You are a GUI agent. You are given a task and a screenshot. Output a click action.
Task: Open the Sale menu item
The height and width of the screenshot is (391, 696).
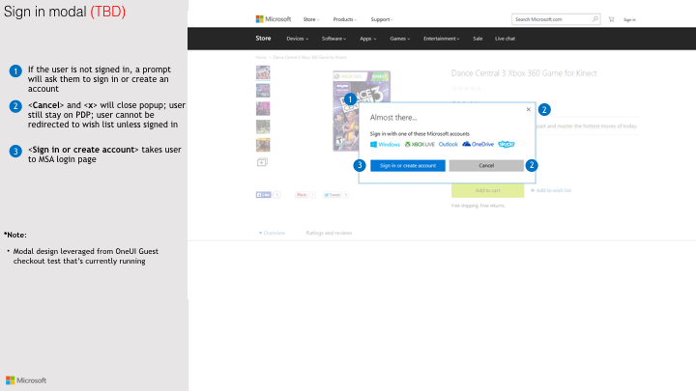pos(478,39)
